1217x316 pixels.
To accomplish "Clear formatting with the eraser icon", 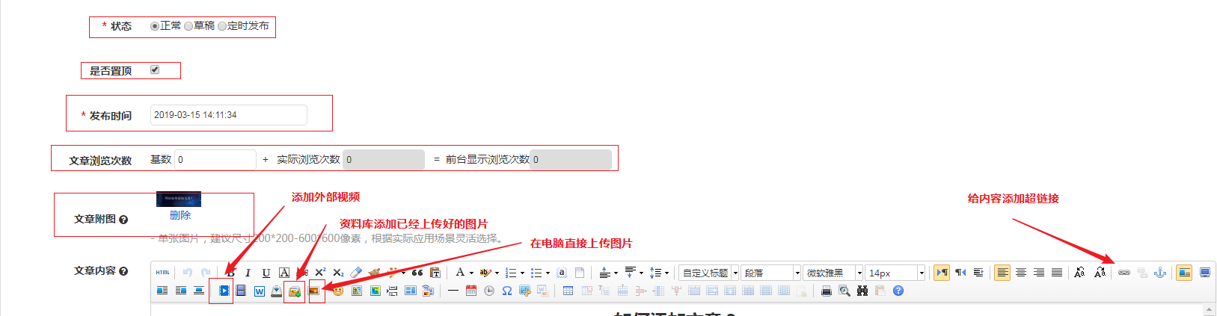I will click(355, 273).
